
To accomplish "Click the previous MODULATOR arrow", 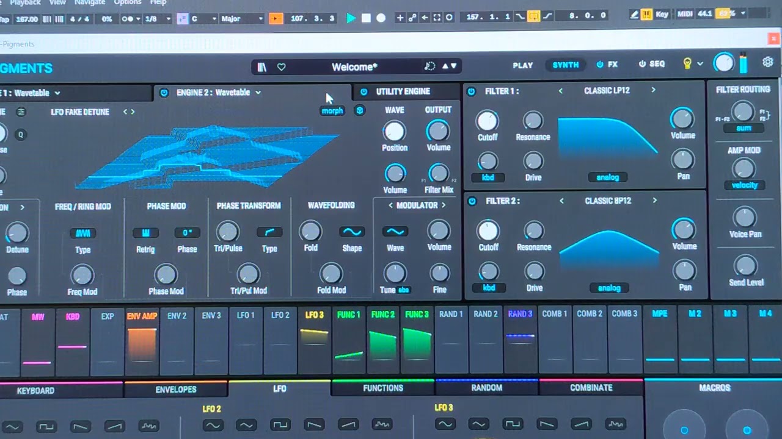I will pyautogui.click(x=391, y=205).
